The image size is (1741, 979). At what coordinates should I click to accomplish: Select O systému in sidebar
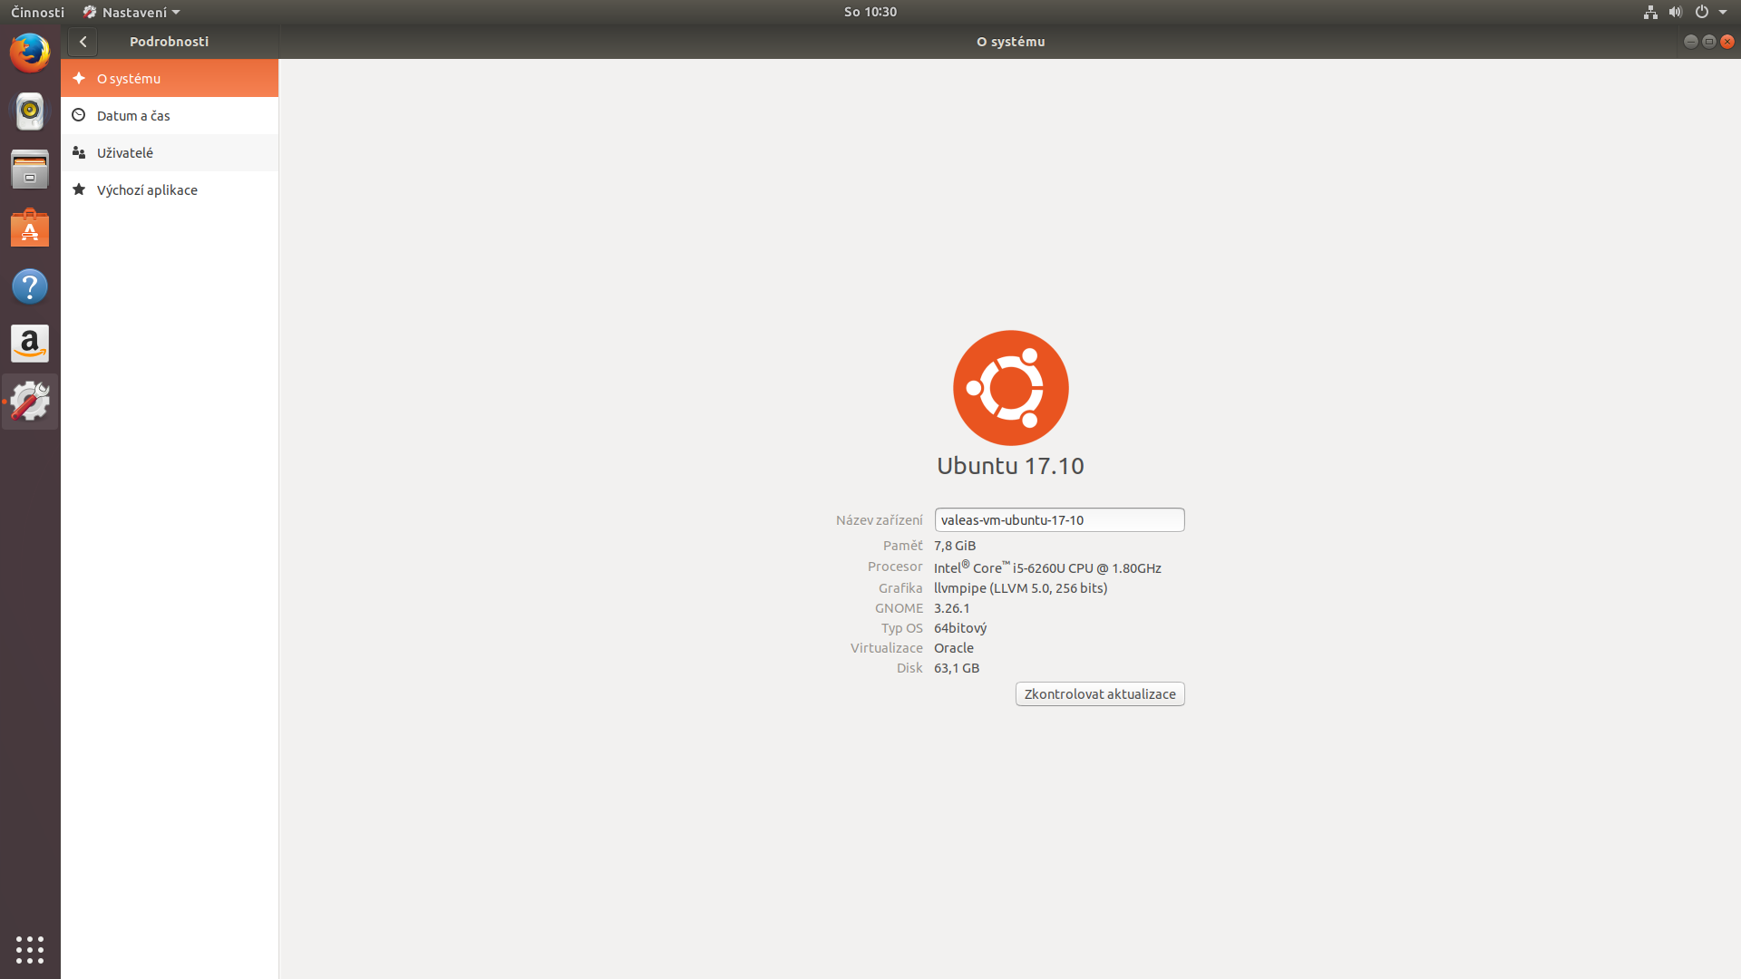point(170,78)
